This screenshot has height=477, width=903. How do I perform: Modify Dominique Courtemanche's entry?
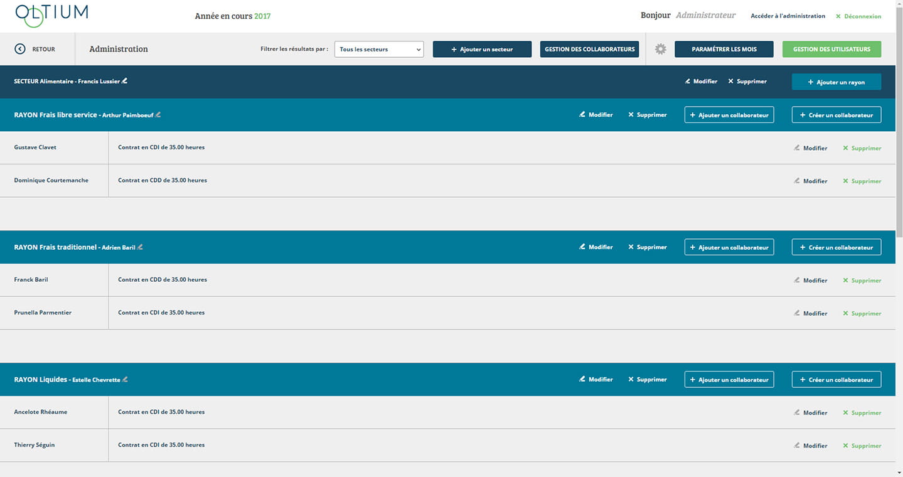click(x=811, y=181)
